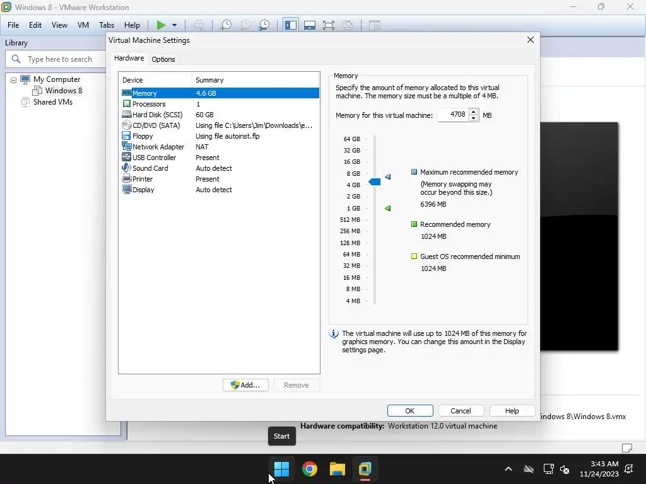Select the Printer device icon
The image size is (646, 484).
coord(126,178)
